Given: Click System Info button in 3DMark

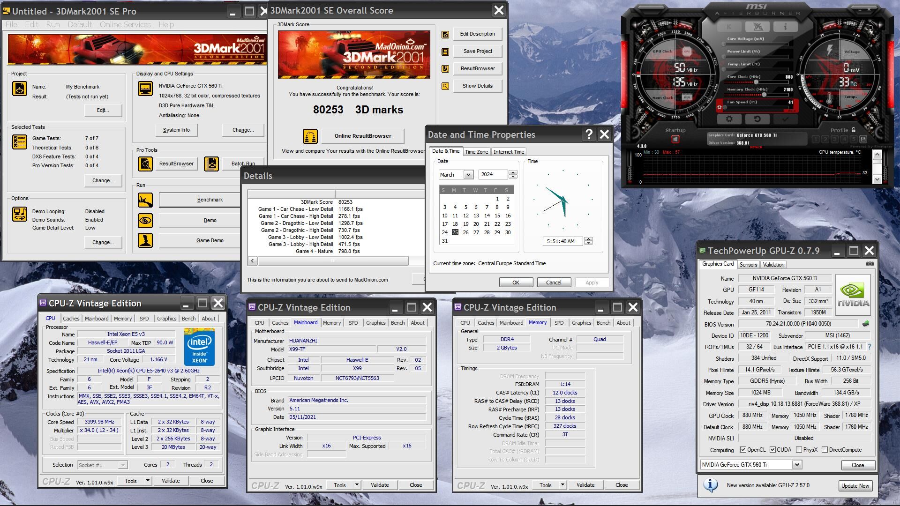Looking at the screenshot, I should [176, 130].
